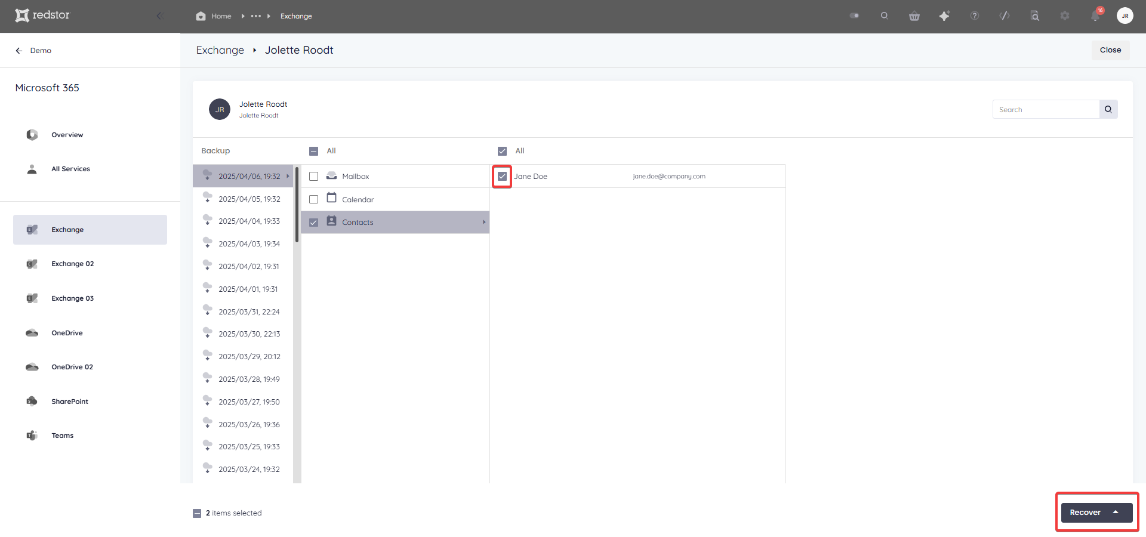Flip the toggle switch in the top bar

coord(854,16)
